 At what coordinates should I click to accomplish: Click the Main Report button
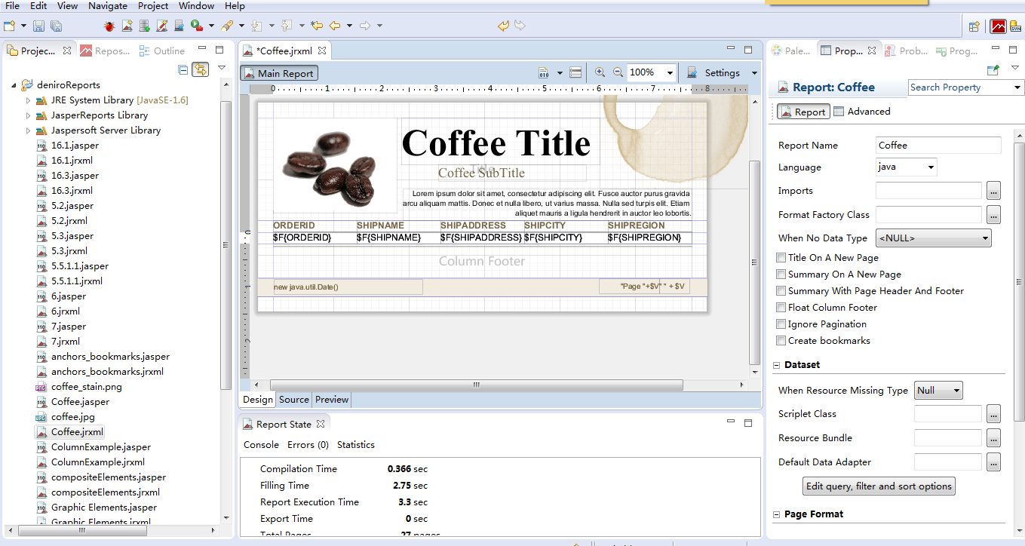click(278, 72)
